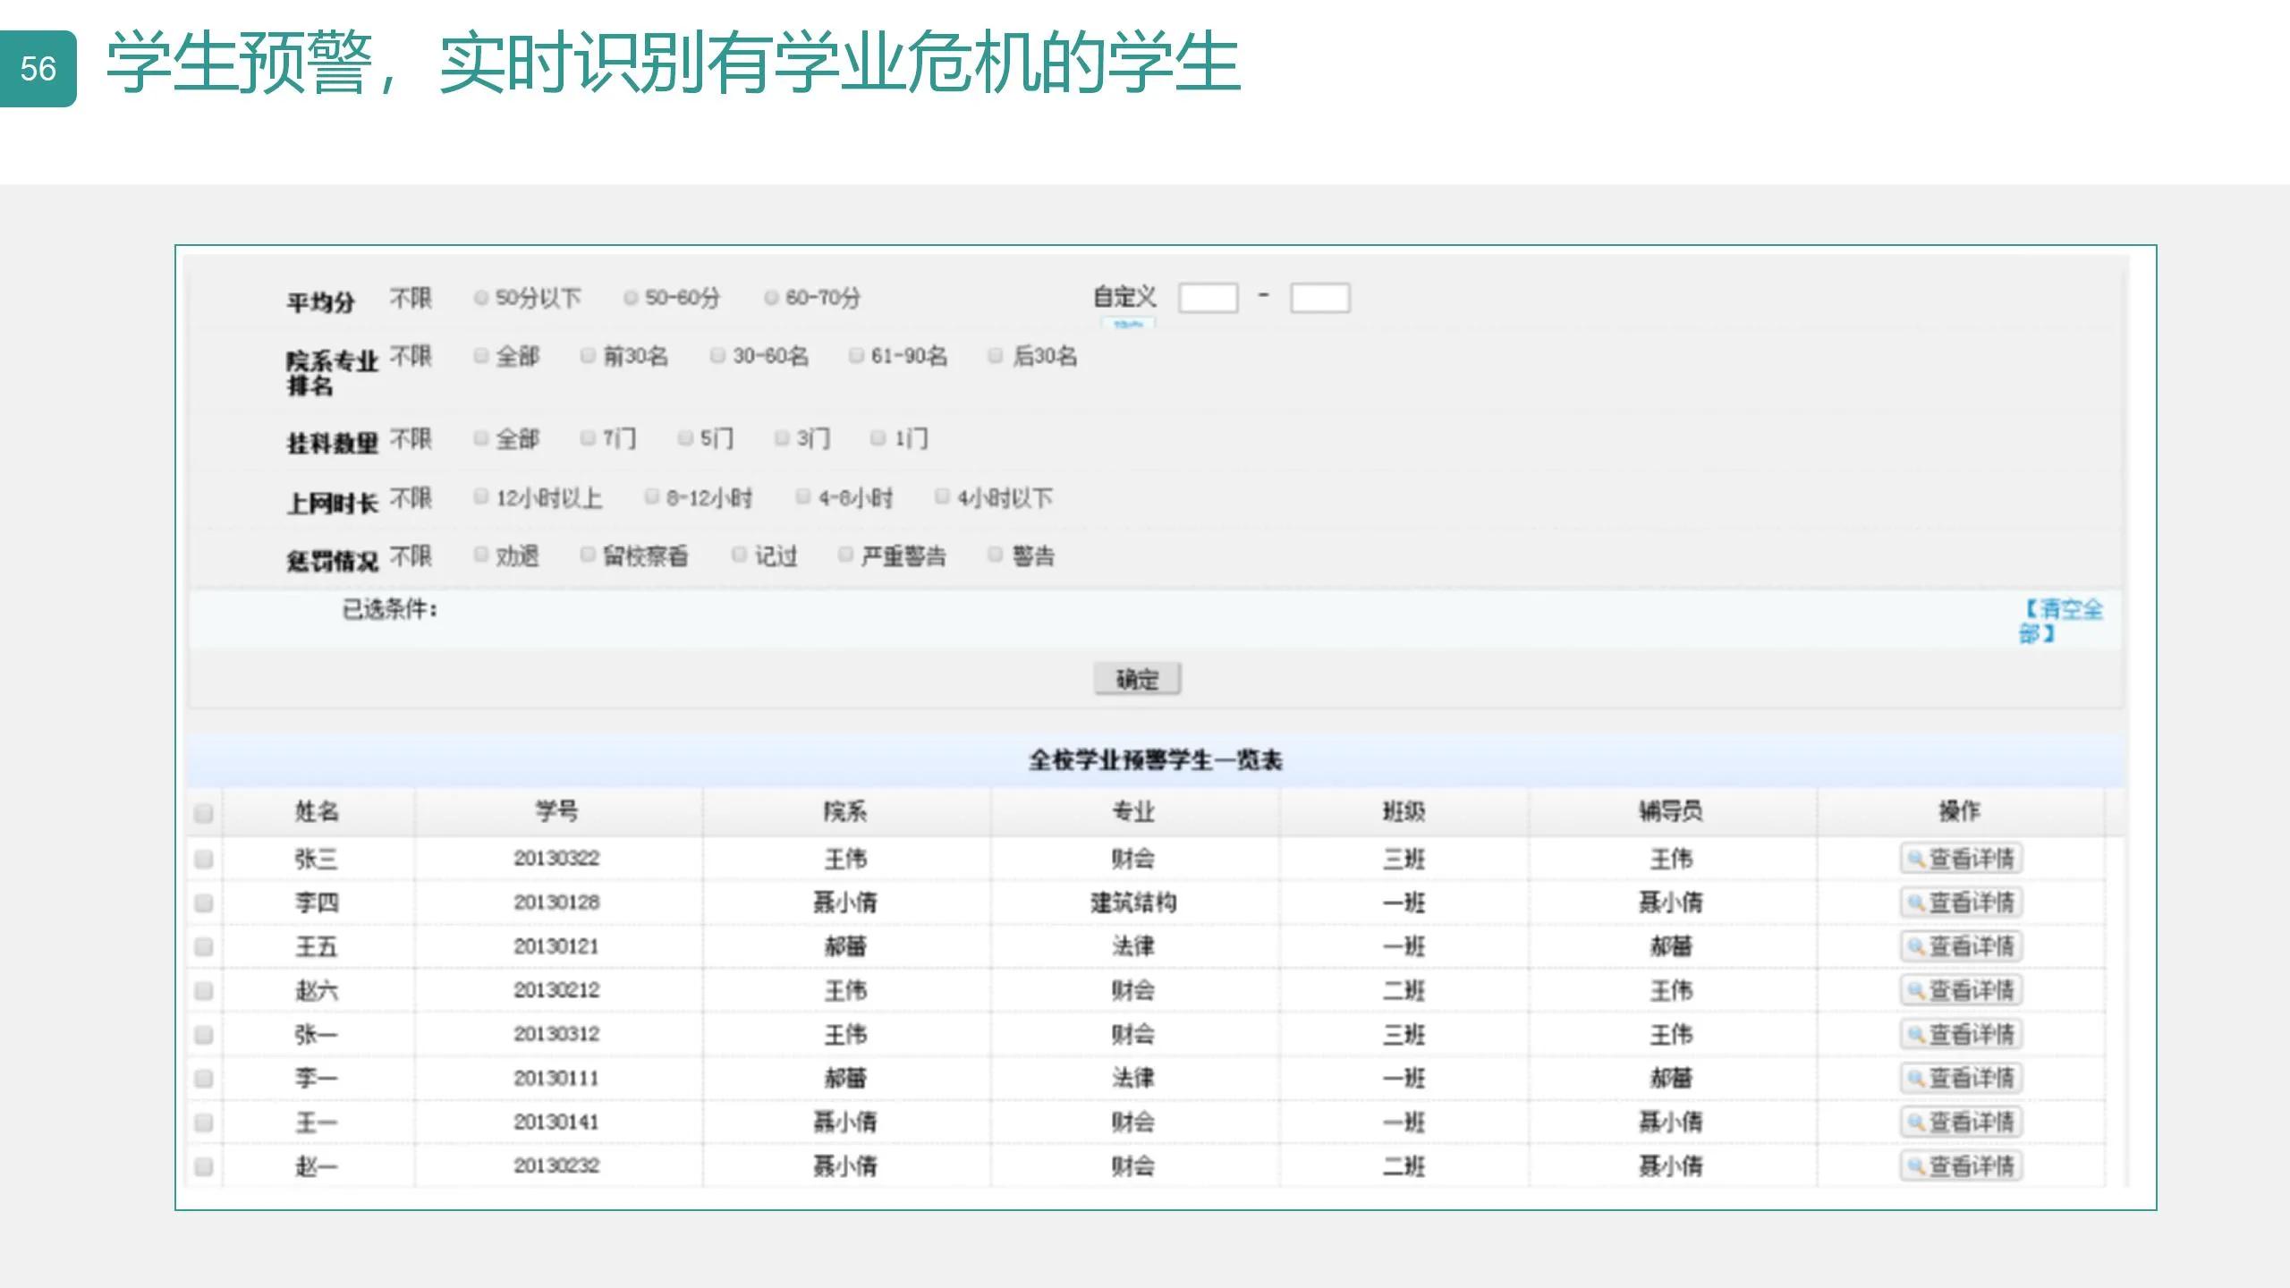Open view details for student 李一
Image resolution: width=2290 pixels, height=1288 pixels.
tap(1961, 1078)
